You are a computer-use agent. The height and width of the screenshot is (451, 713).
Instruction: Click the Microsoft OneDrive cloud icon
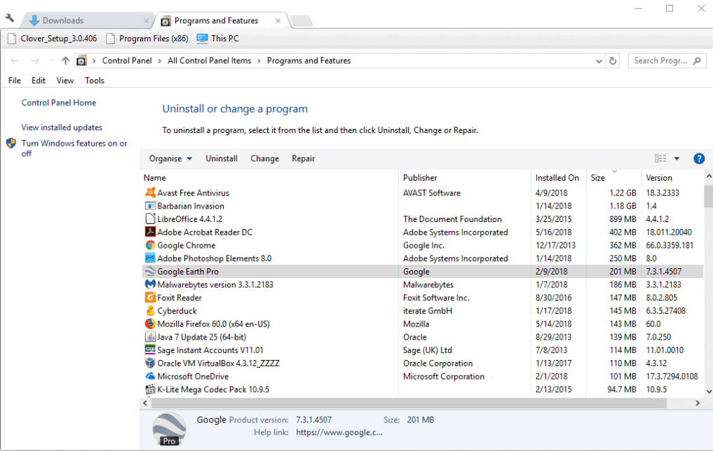click(150, 376)
